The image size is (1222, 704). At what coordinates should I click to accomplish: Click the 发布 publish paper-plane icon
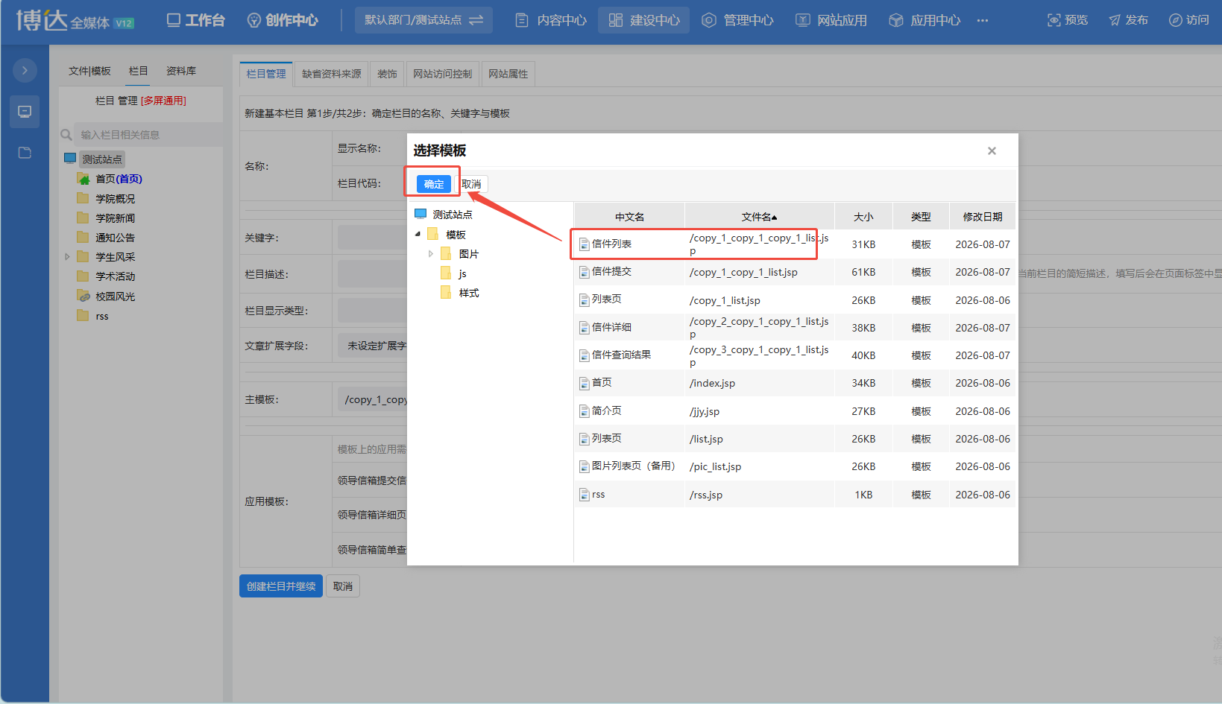[x=1115, y=20]
